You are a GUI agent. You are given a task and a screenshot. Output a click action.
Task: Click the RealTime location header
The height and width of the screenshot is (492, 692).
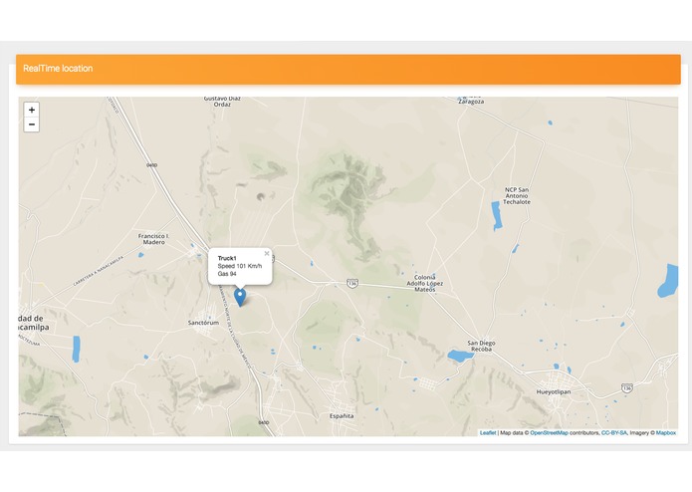point(348,69)
